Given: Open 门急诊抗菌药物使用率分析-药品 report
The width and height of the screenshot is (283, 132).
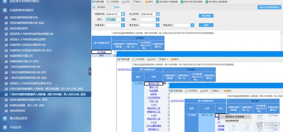Looking at the screenshot, I should (28, 78).
